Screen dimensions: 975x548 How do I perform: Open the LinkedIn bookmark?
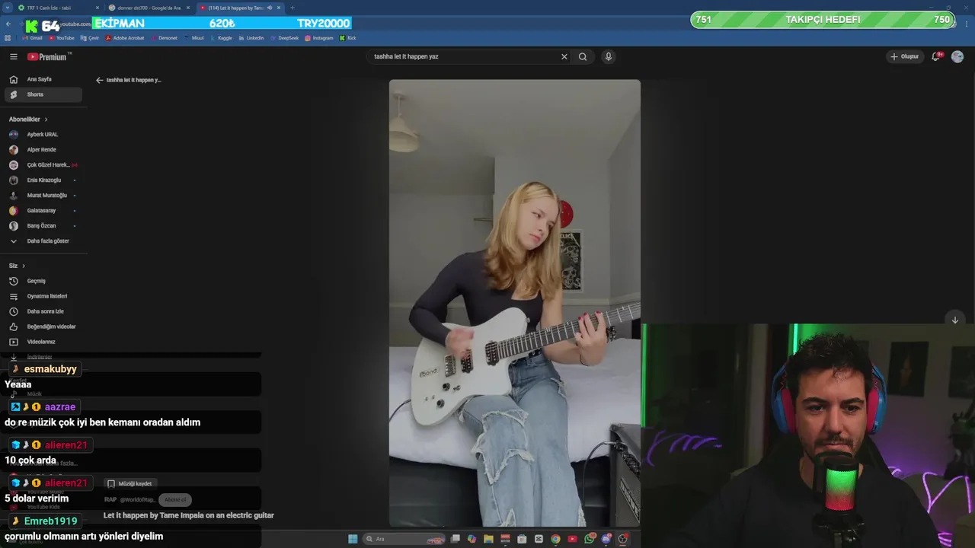[251, 37]
